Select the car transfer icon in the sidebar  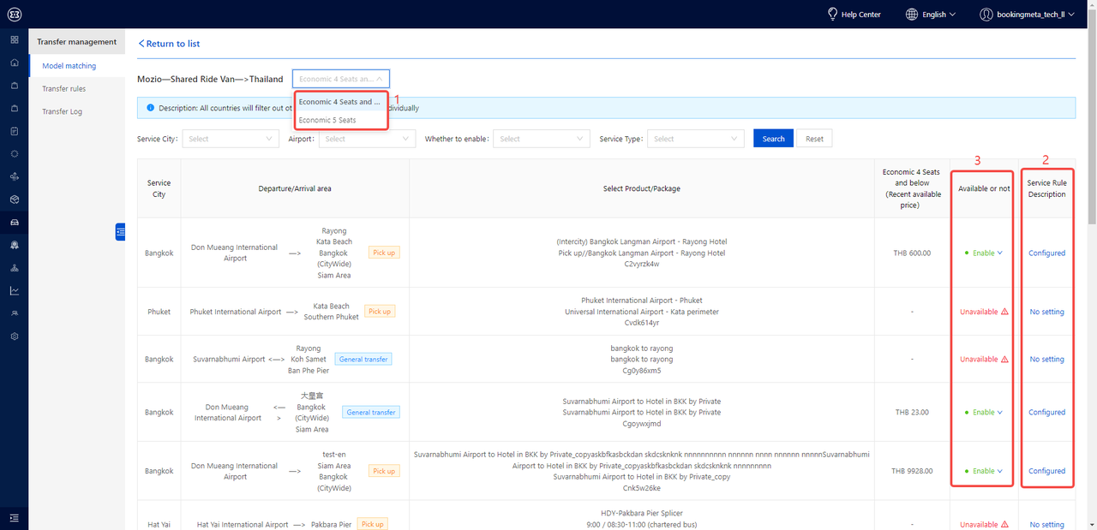click(14, 223)
